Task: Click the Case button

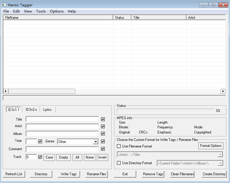Action: pos(49,157)
